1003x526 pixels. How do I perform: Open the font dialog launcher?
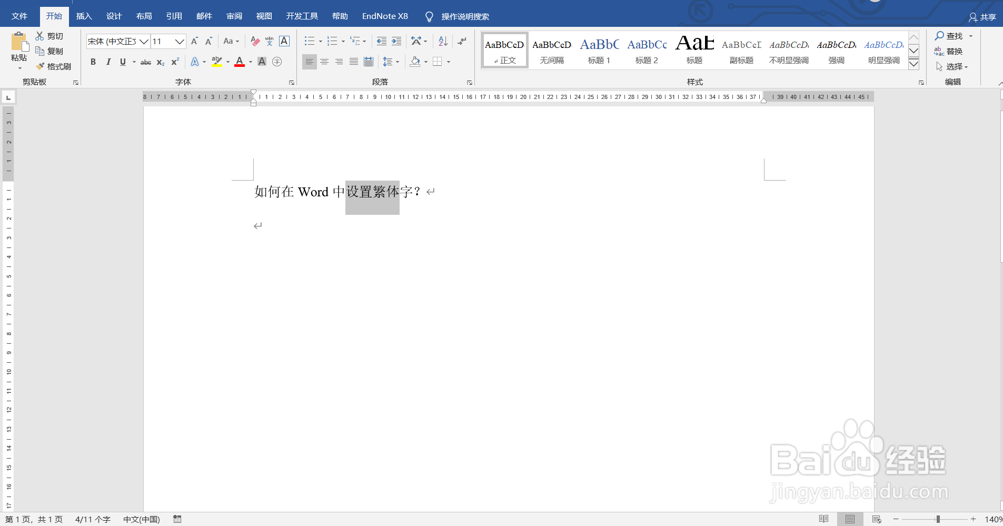coord(291,83)
